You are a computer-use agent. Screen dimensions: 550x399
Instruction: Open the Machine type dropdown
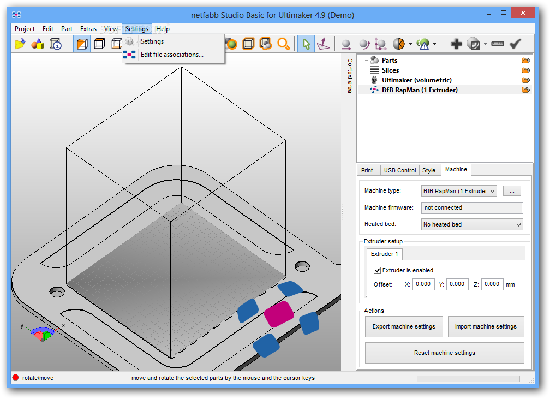pyautogui.click(x=459, y=191)
